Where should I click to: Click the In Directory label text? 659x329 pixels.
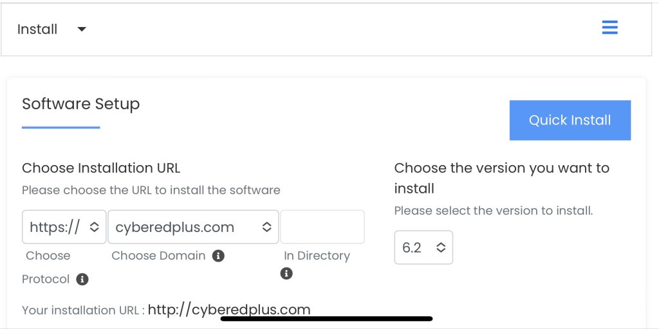(317, 256)
